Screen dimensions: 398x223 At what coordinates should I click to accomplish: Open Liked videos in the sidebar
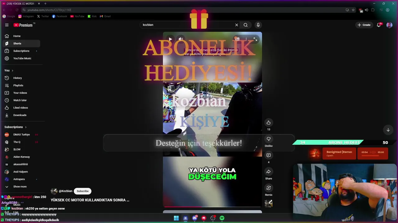point(21,108)
